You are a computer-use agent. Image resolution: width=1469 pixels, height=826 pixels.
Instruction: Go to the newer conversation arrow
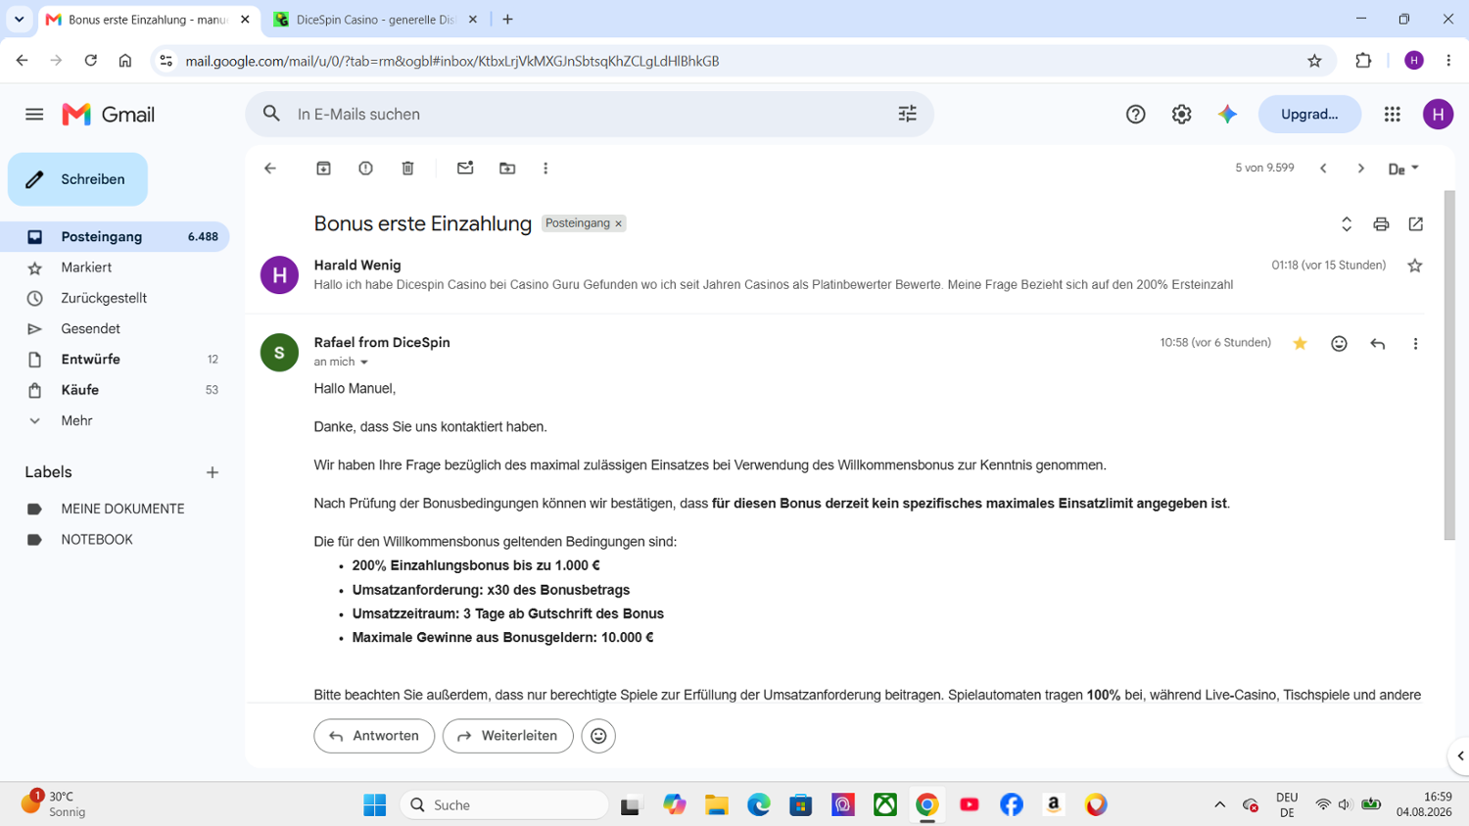(1323, 169)
